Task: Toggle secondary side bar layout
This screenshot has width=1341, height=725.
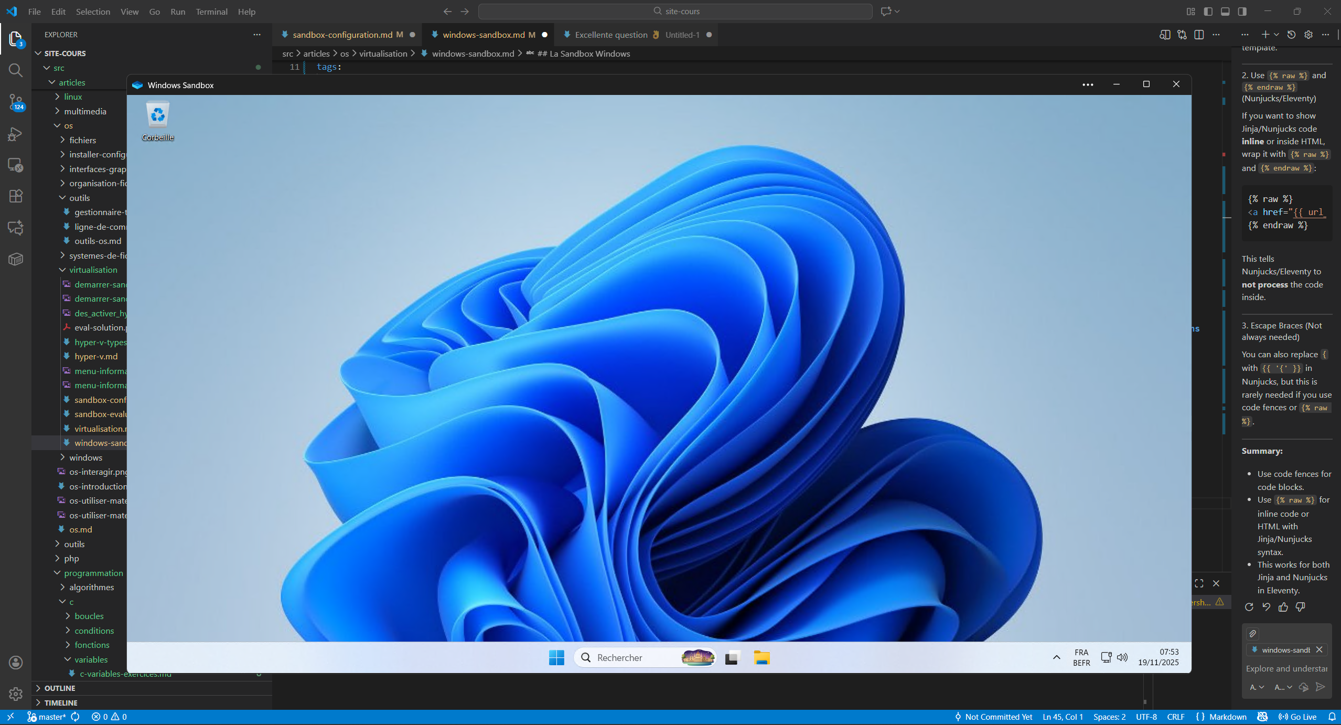Action: click(1242, 12)
